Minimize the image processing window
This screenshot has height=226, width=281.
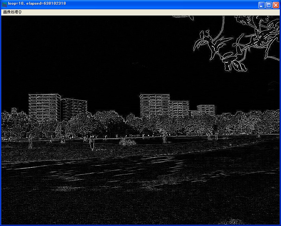point(262,5)
